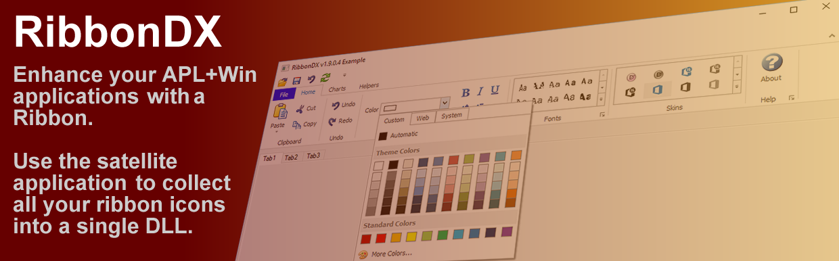Switch to the Charts ribbon tab
This screenshot has width=839, height=261.
[337, 89]
